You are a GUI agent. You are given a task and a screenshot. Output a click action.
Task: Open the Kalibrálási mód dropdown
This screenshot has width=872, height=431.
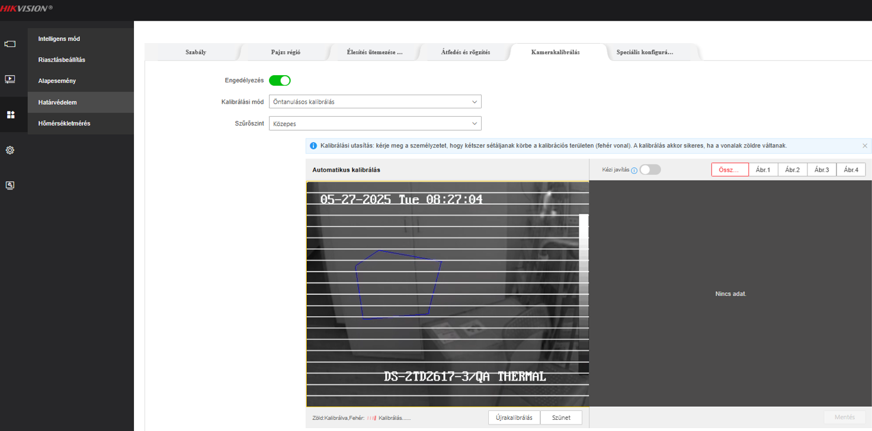[375, 102]
